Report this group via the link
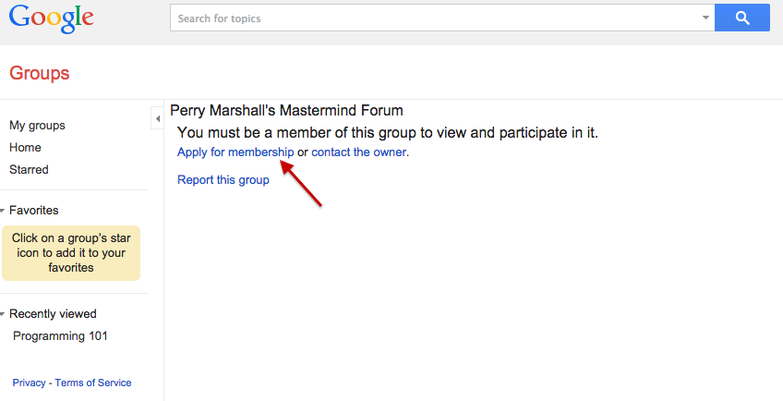This screenshot has height=401, width=783. tap(223, 180)
